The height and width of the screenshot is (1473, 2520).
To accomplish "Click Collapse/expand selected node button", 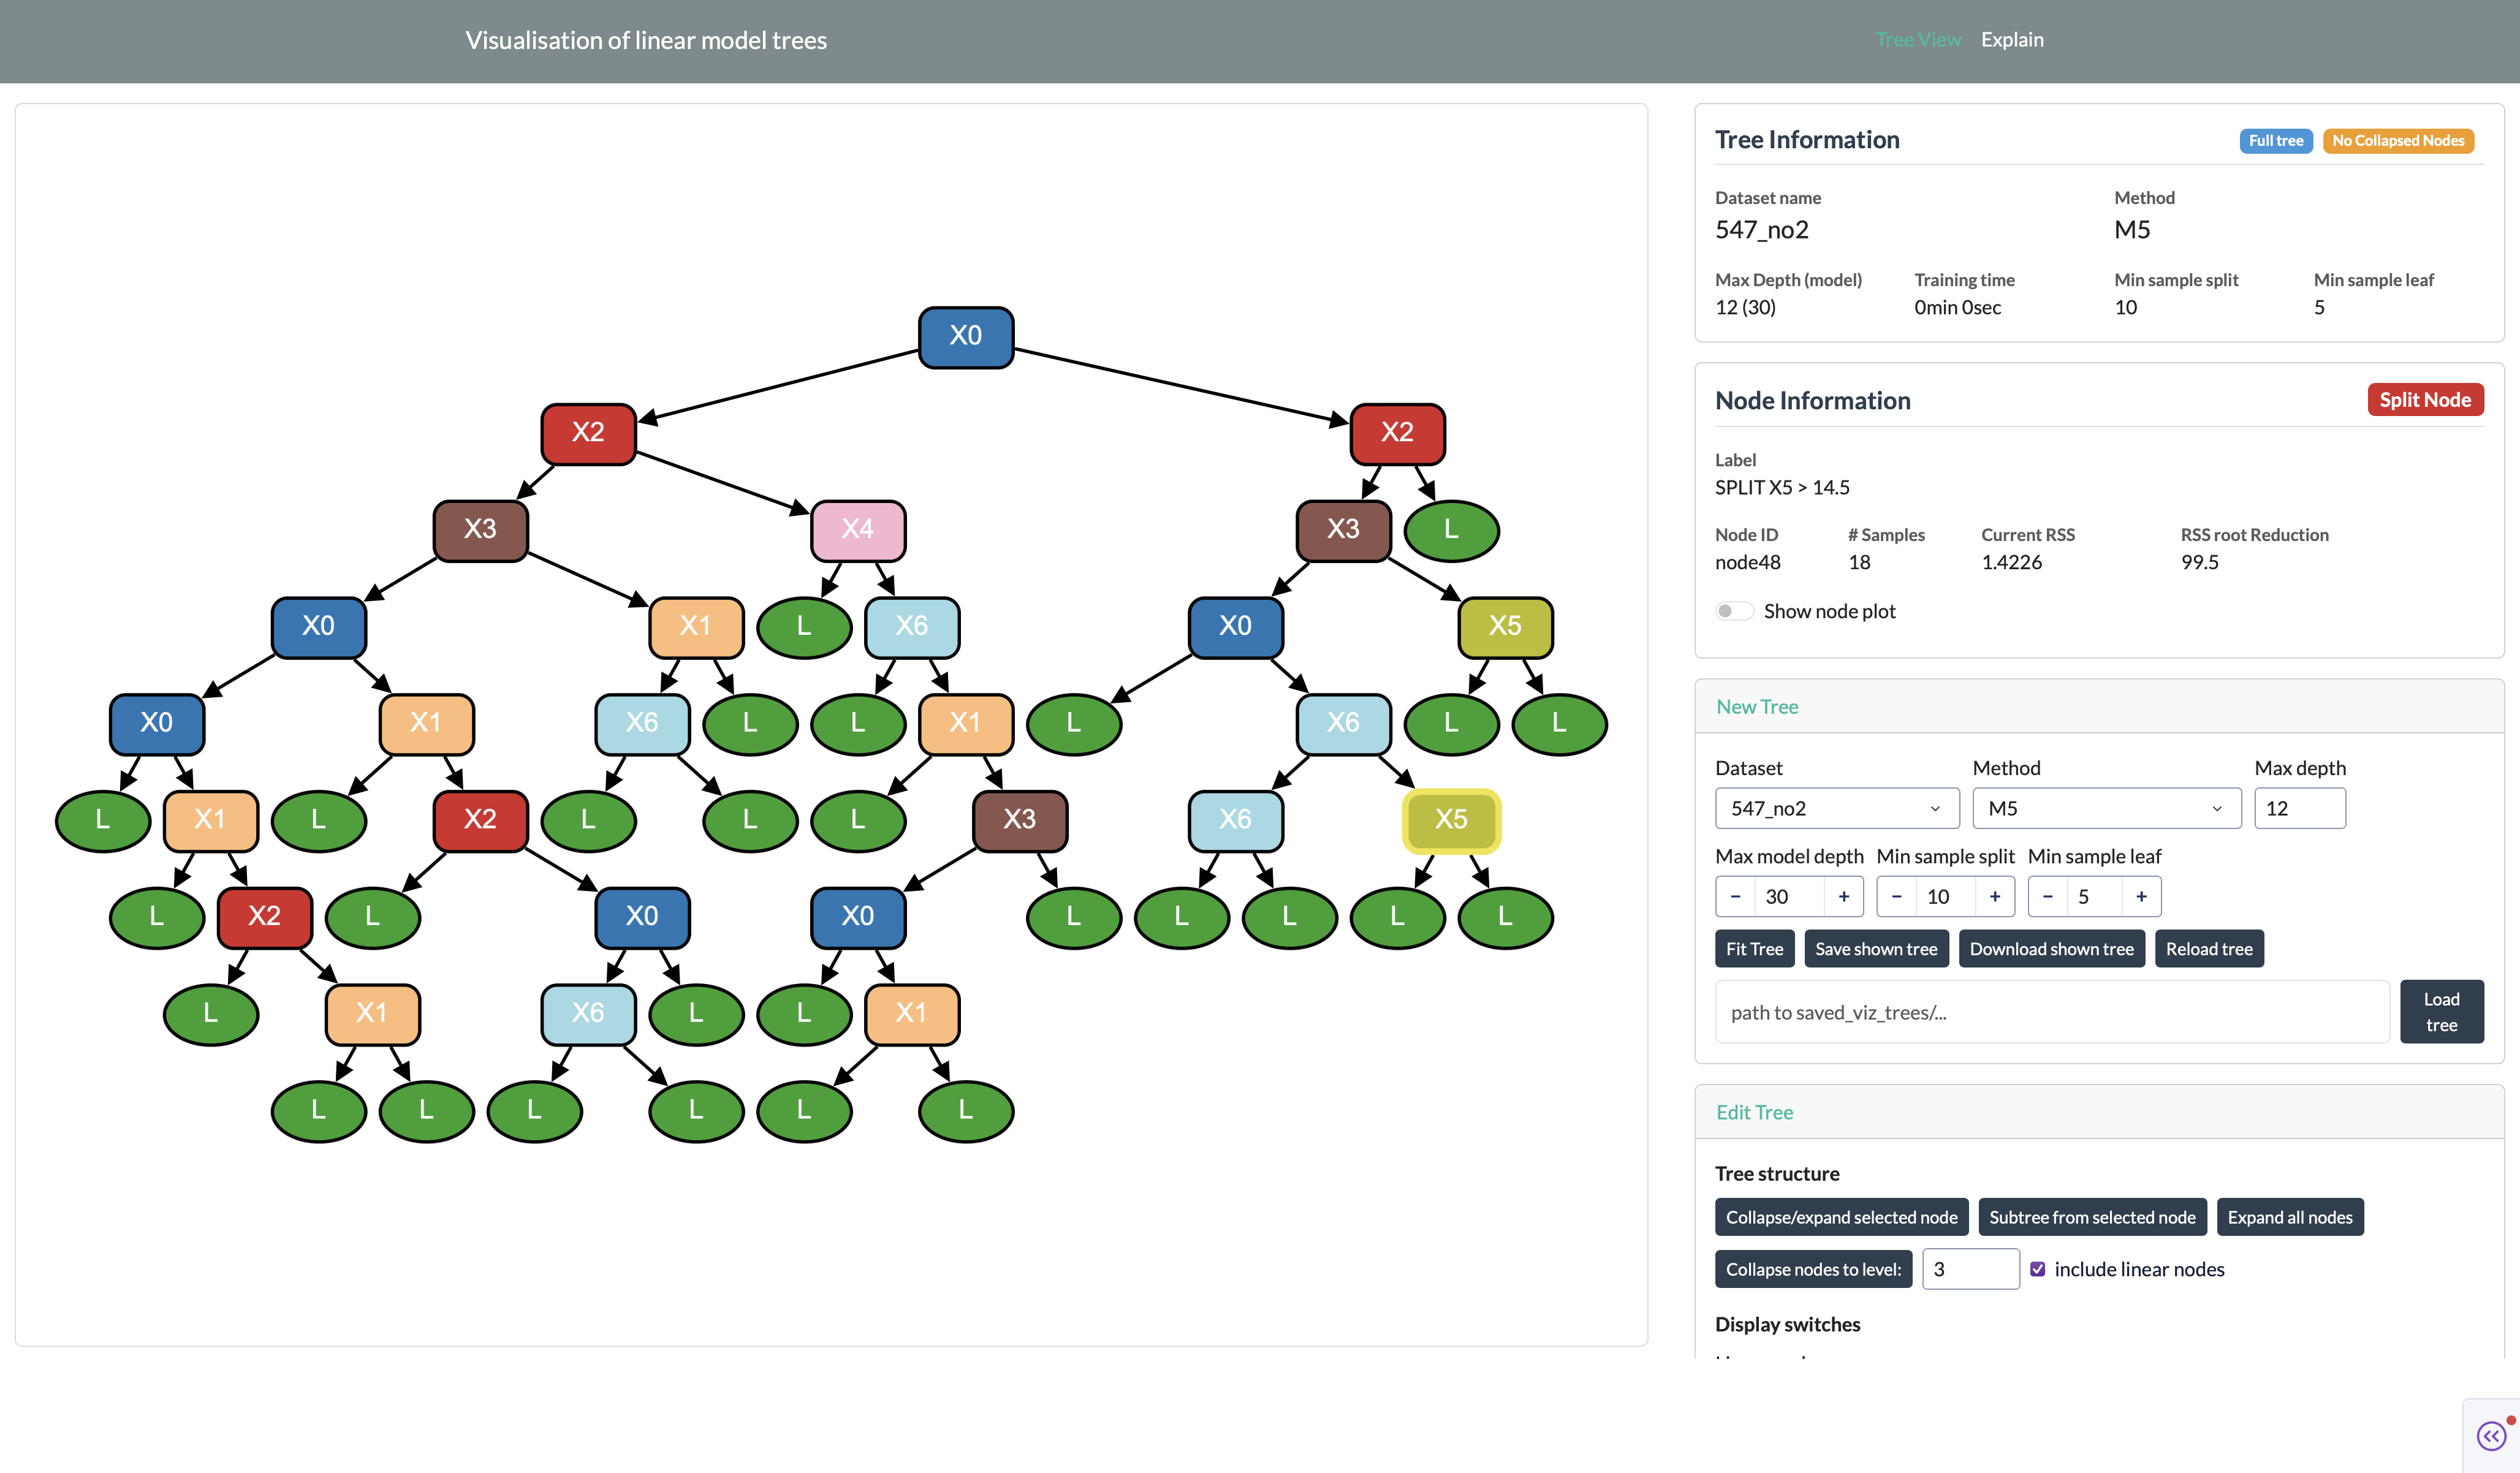I will [1841, 1217].
